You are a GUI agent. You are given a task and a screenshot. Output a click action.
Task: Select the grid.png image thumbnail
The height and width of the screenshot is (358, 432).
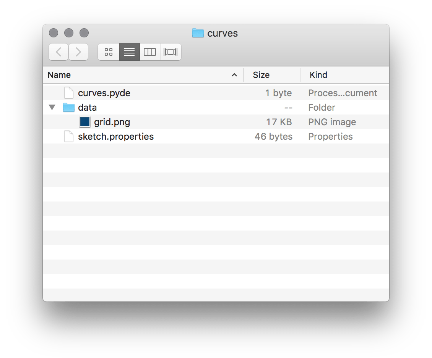pyautogui.click(x=84, y=122)
